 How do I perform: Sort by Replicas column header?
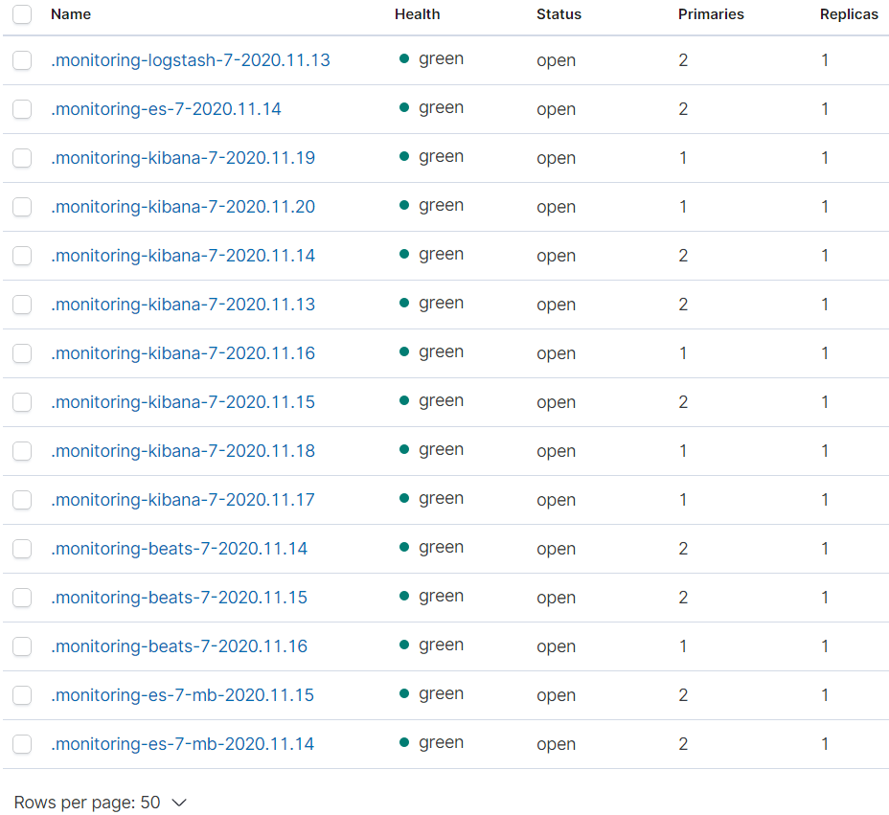[x=849, y=14]
